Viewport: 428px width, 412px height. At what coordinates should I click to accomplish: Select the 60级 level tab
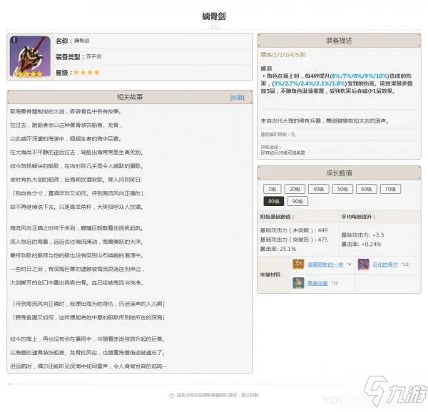(367, 189)
